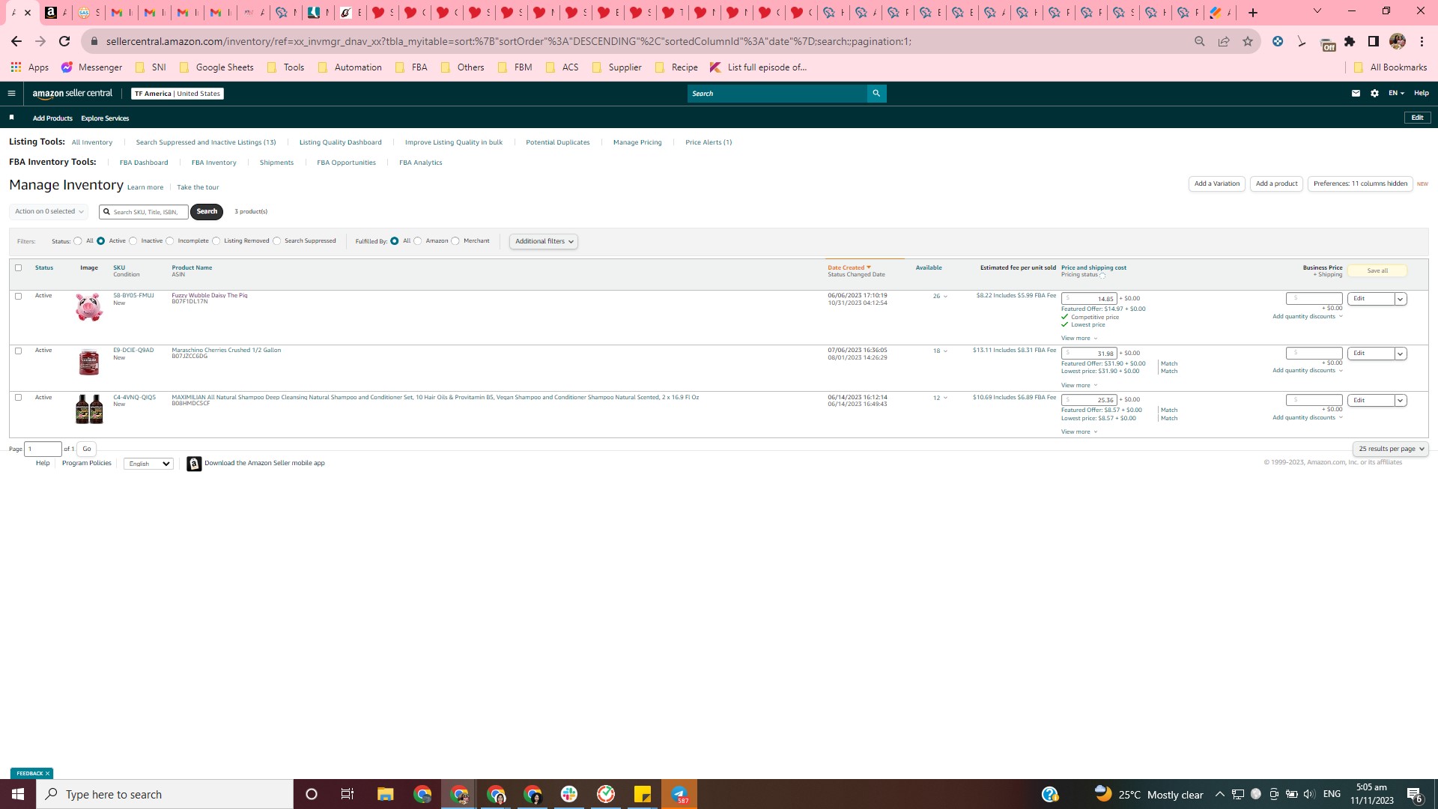The image size is (1438, 809).
Task: Select the Incomplete status filter
Action: 170,241
